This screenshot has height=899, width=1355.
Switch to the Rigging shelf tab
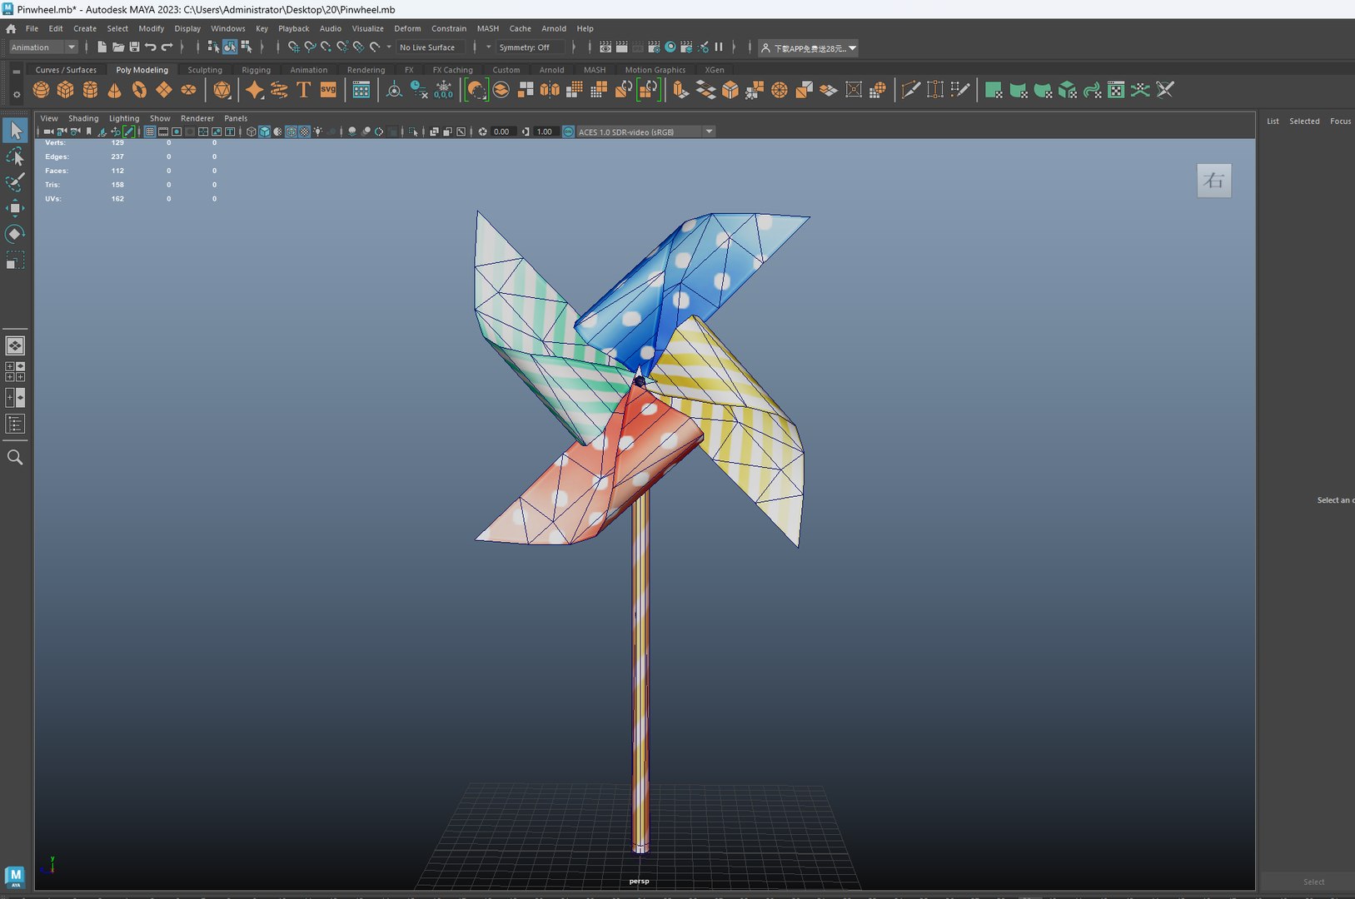pyautogui.click(x=257, y=70)
